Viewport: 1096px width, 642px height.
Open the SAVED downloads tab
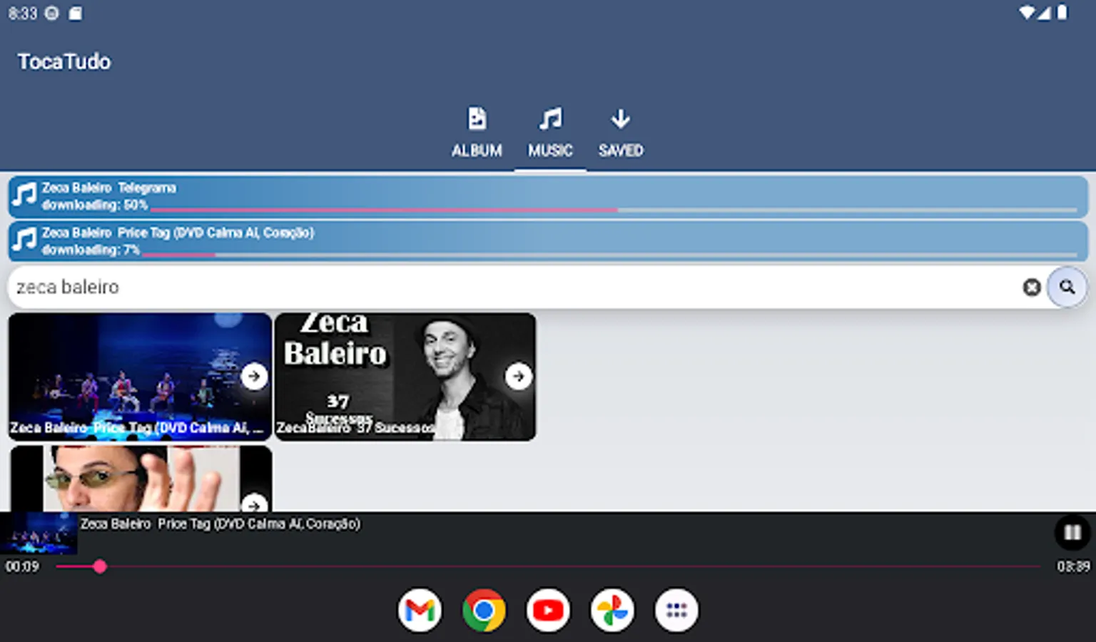point(621,133)
